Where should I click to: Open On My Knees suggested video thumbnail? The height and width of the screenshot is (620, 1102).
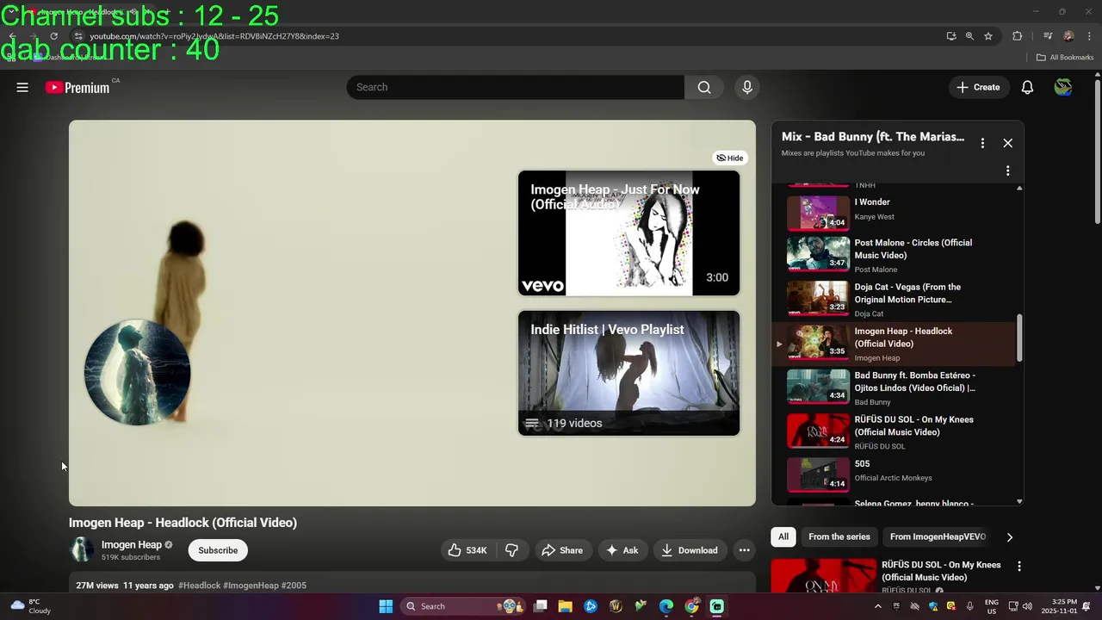823,576
